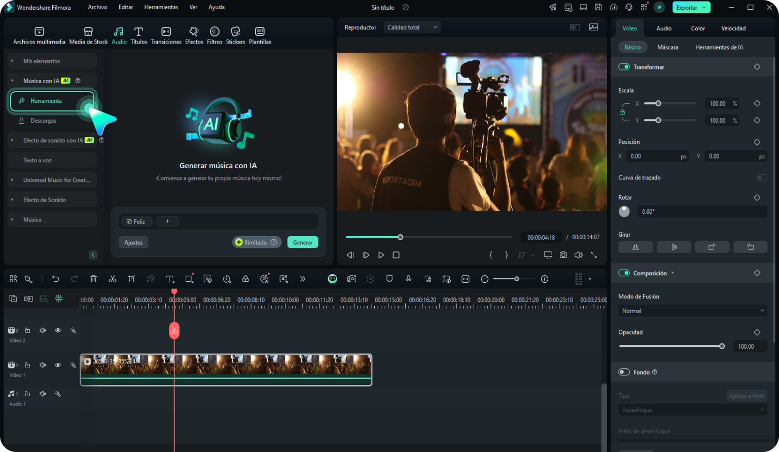The height and width of the screenshot is (452, 779).
Task: Click the Escala X slider
Action: [670, 103]
